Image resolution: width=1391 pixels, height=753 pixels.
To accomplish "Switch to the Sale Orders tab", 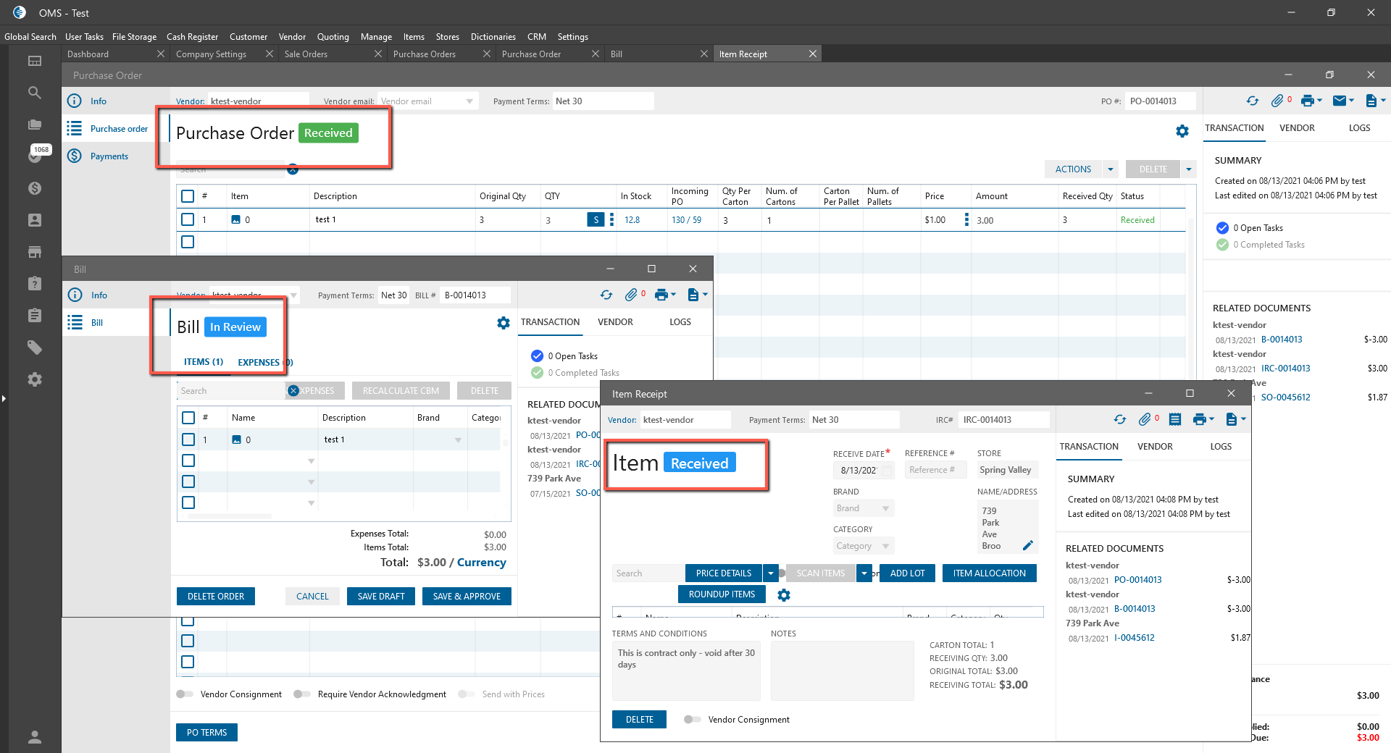I will tap(306, 54).
